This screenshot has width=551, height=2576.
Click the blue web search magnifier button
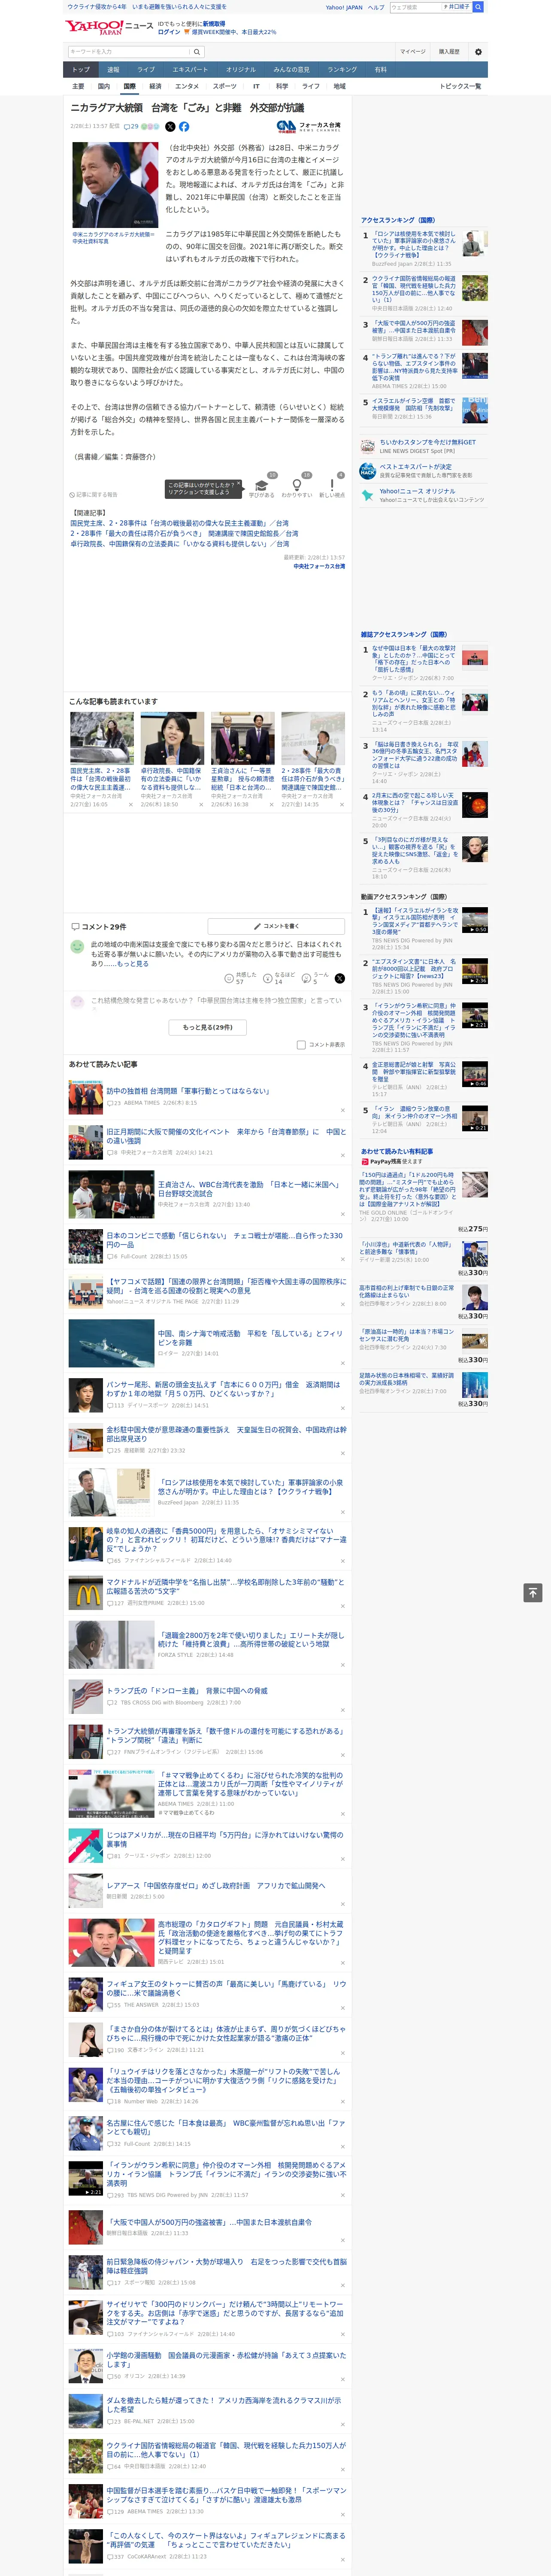(478, 7)
